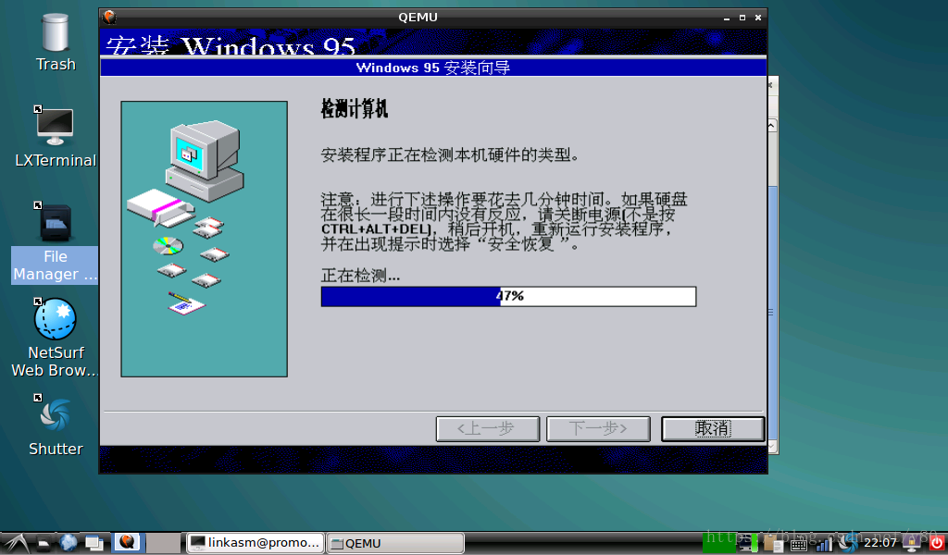Open the Trash desktop icon

coord(55,43)
